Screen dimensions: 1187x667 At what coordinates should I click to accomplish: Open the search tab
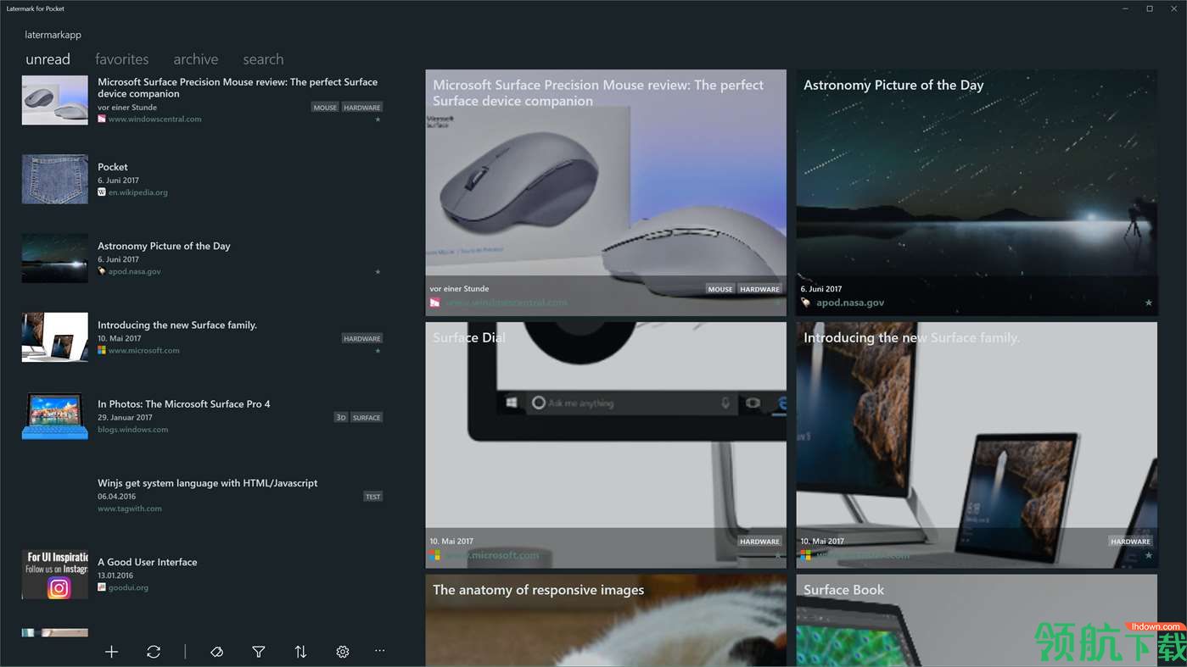[263, 59]
